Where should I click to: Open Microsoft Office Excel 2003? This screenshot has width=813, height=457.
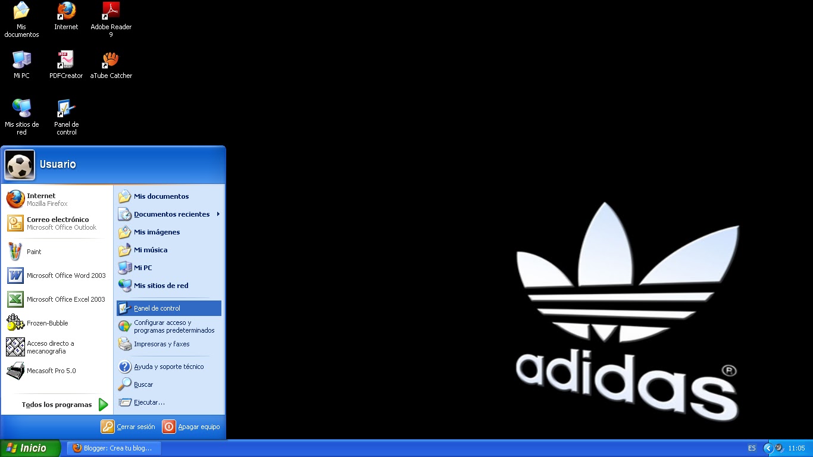57,299
